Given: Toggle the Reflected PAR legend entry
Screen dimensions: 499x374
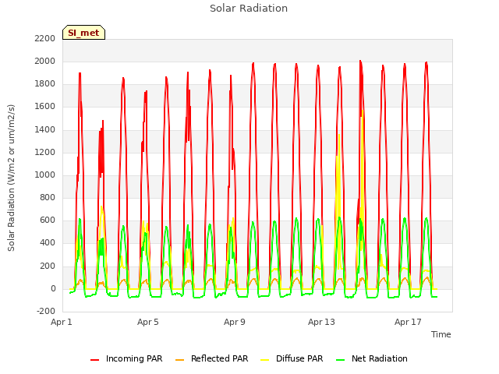Looking at the screenshot, I should point(211,358).
